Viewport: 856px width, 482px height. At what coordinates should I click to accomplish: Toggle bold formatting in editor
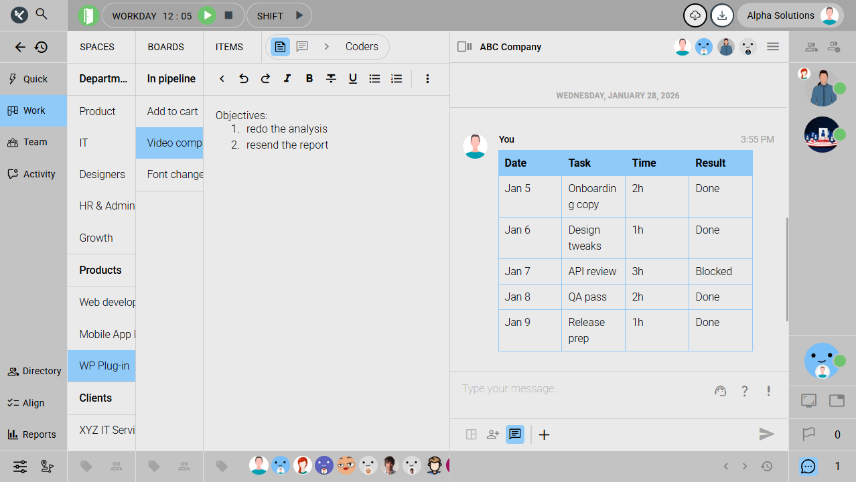click(x=309, y=79)
